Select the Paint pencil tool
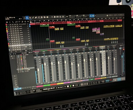The image size is (133, 110). [x=33, y=17]
